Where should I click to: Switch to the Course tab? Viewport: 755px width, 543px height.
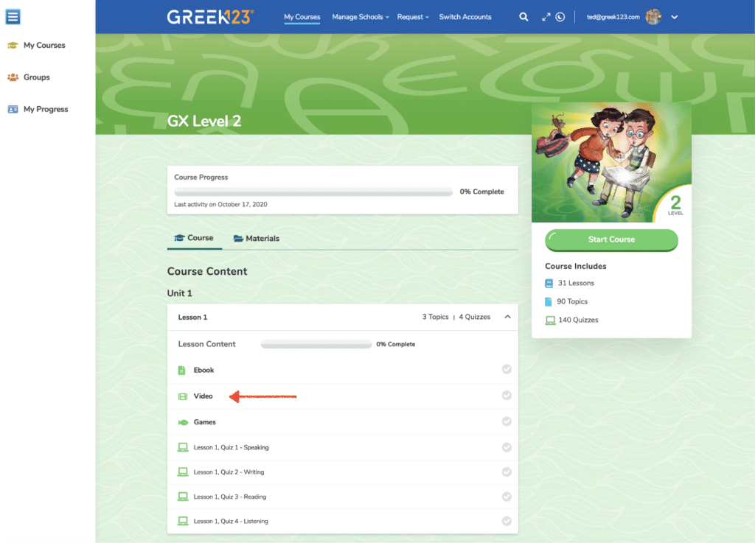[194, 238]
